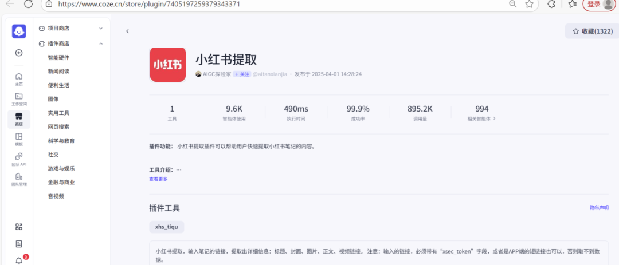Open the browser favorites list icon
Viewport: 619px width, 265px height.
click(x=573, y=4)
